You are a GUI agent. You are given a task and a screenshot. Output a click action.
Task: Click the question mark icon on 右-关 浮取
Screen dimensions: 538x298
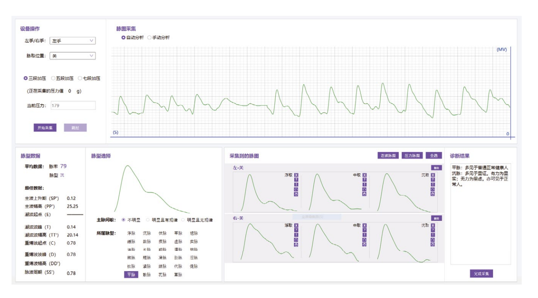coord(296,230)
